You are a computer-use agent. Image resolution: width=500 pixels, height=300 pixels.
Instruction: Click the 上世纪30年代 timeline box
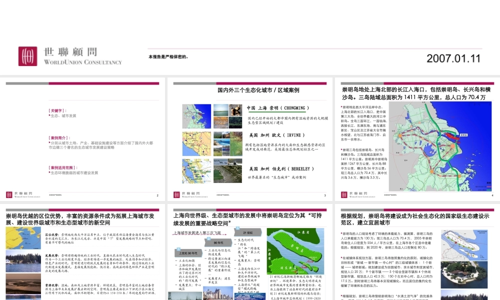point(188,253)
